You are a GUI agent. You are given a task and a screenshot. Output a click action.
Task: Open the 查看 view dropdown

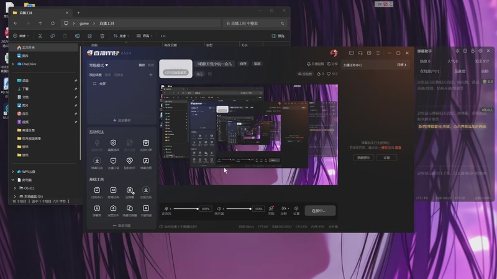[x=145, y=36]
